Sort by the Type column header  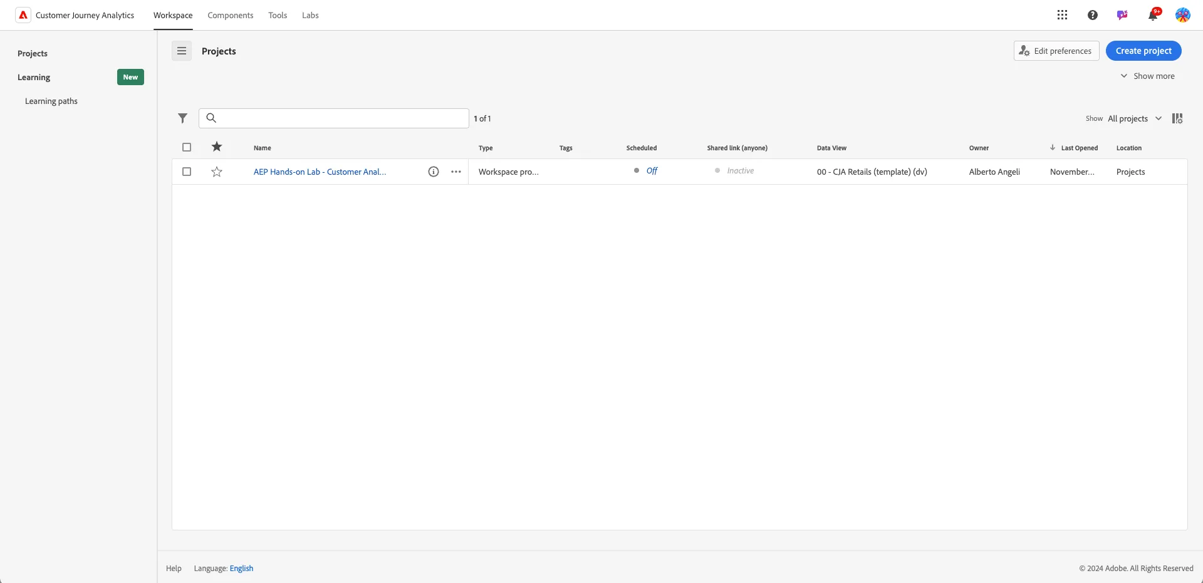point(486,148)
